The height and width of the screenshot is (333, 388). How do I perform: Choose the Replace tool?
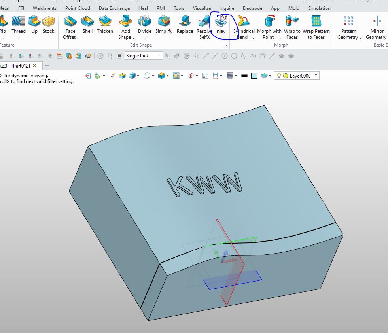(185, 24)
